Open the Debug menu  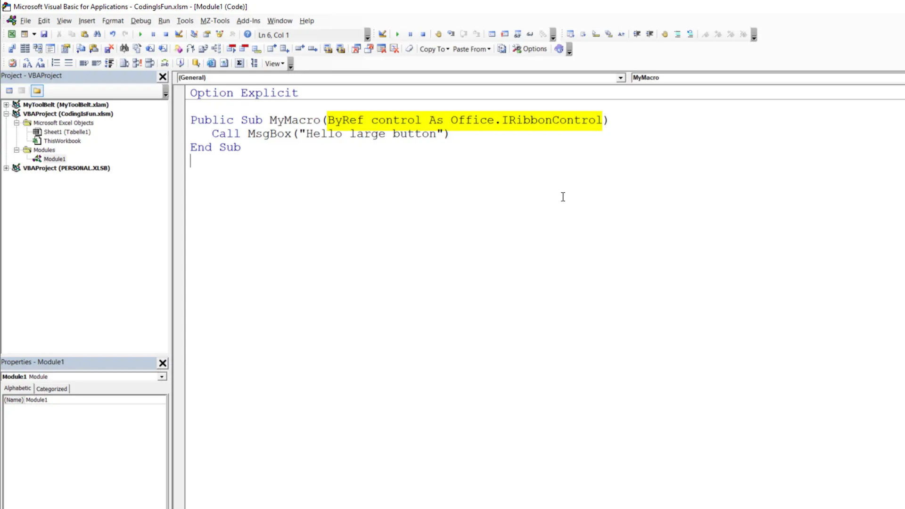click(x=140, y=21)
